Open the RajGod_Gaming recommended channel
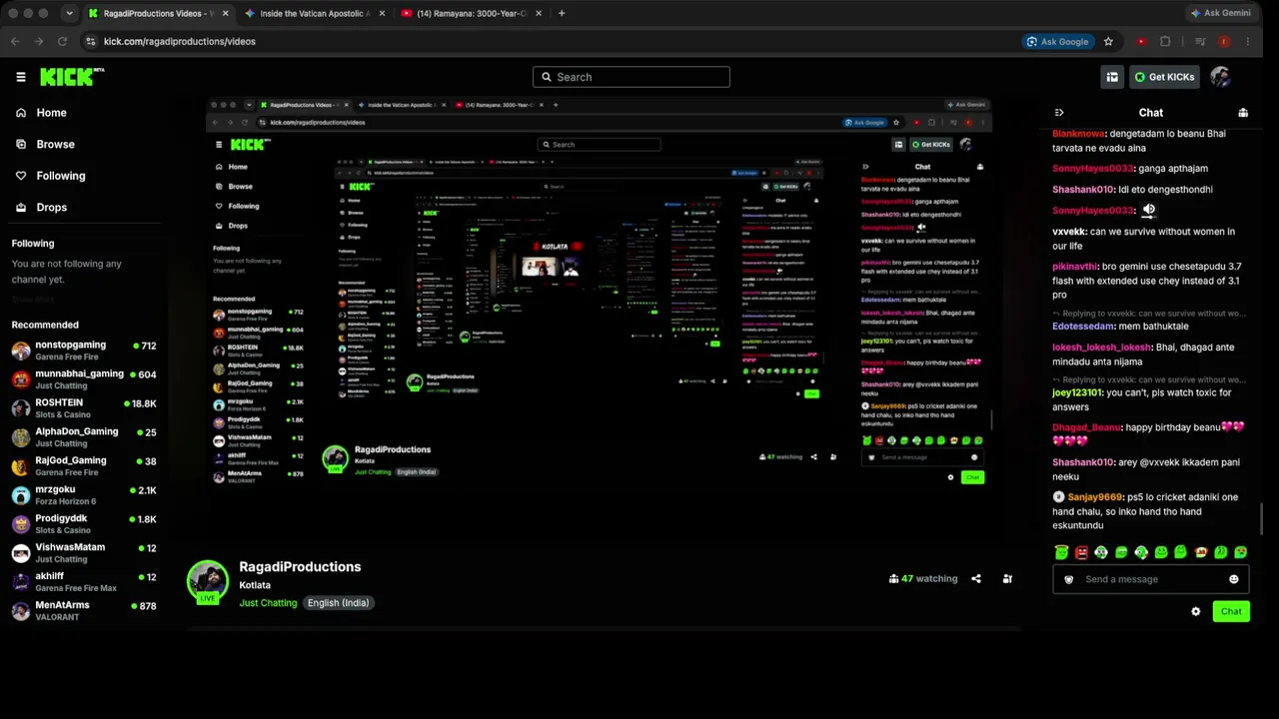Image resolution: width=1279 pixels, height=719 pixels. pyautogui.click(x=84, y=466)
